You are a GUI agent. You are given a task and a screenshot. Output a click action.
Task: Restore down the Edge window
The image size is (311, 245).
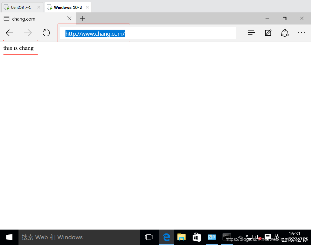pos(285,18)
